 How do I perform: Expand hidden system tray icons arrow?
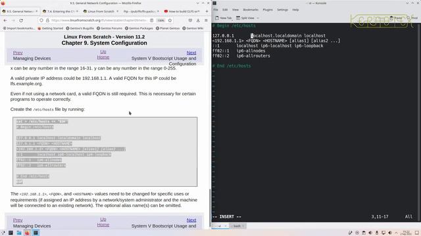pos(396,233)
